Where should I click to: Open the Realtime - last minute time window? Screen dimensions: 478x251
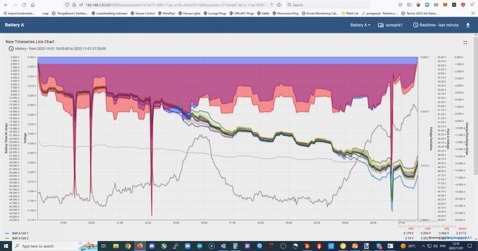coord(435,25)
